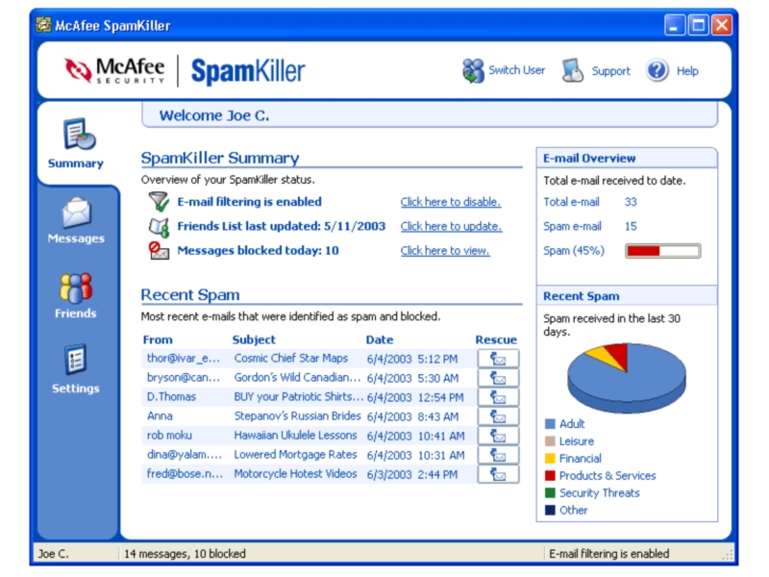Open the Messages envelope icon
The height and width of the screenshot is (577, 769).
[x=77, y=212]
